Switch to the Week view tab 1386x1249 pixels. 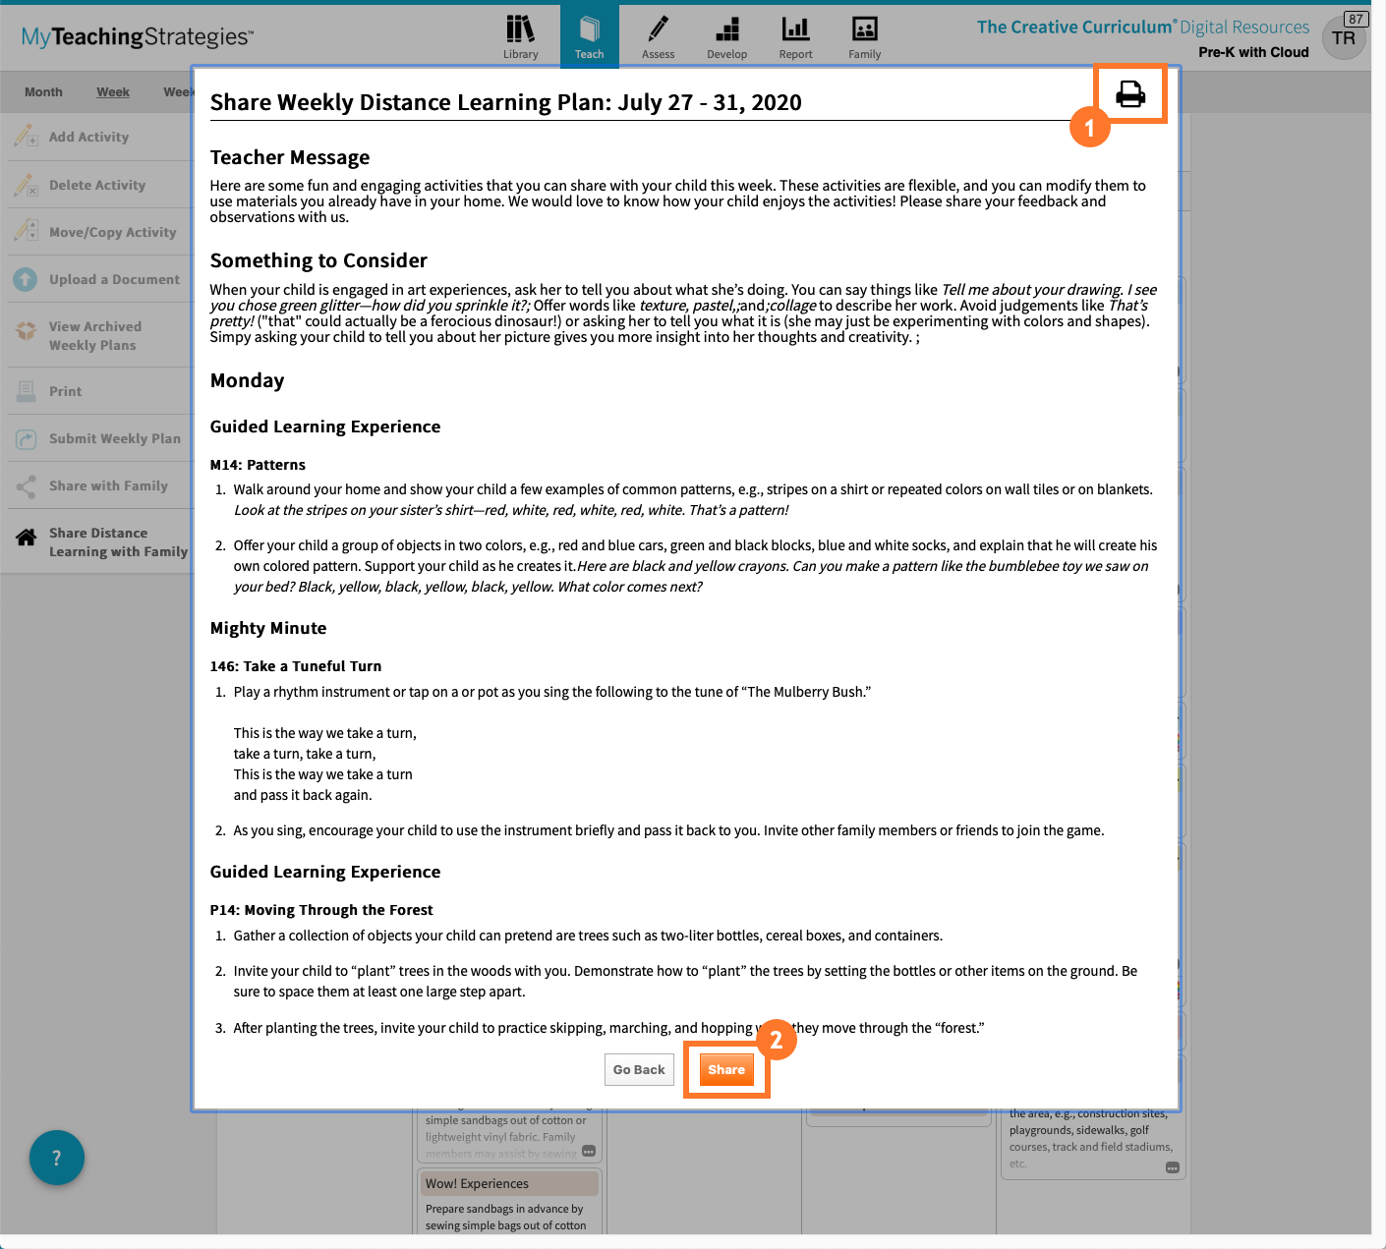(x=113, y=91)
